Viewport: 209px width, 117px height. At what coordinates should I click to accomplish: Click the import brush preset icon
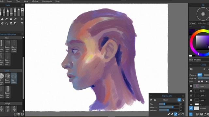coord(15,114)
